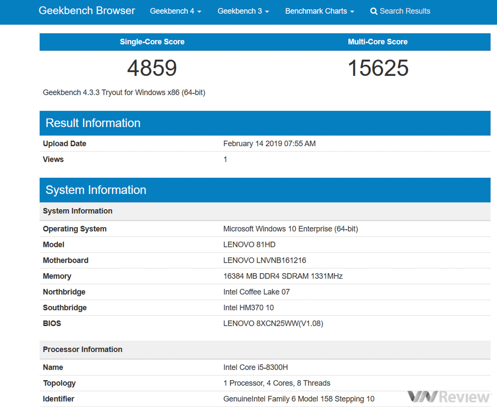Open the Geekbench Browser home link

[87, 11]
